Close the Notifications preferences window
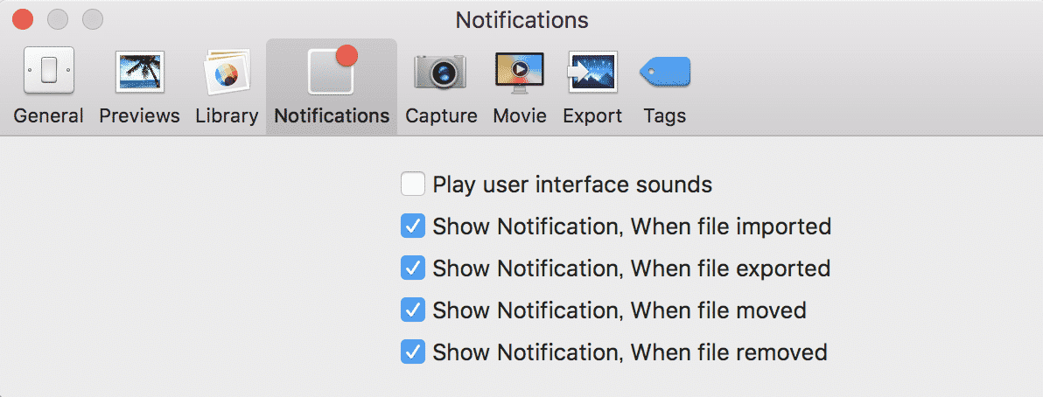Image resolution: width=1043 pixels, height=397 pixels. pyautogui.click(x=23, y=19)
